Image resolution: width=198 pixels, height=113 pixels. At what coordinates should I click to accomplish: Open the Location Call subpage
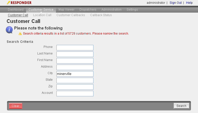[42, 15]
